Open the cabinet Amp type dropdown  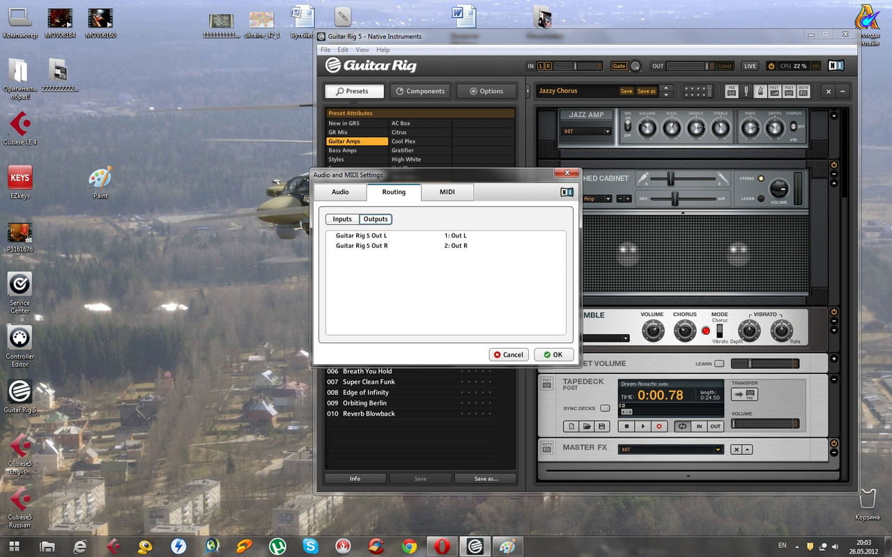coord(597,198)
